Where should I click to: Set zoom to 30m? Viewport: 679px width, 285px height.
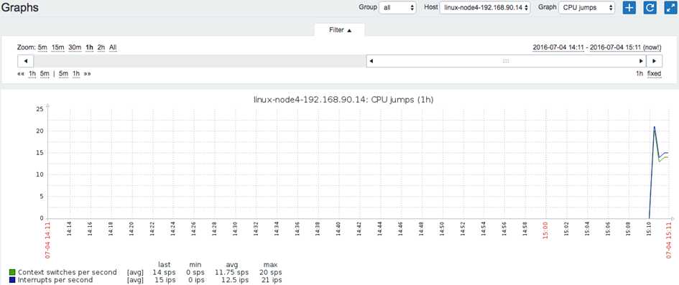pos(75,47)
